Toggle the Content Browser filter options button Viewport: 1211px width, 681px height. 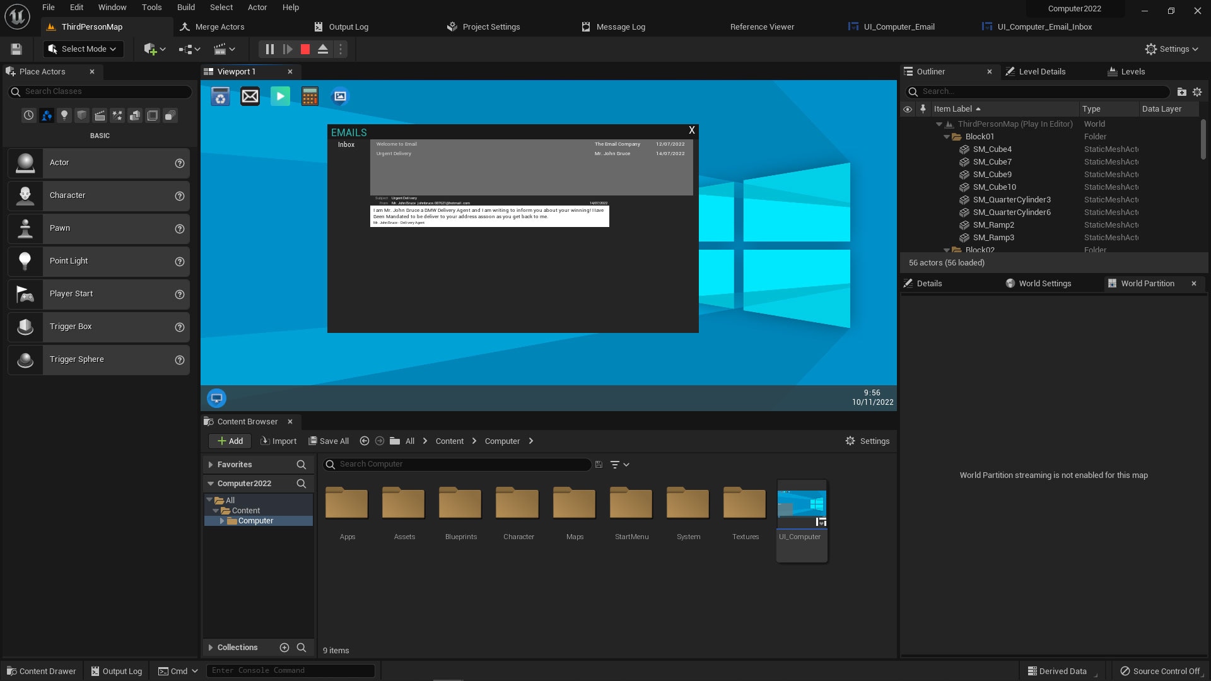coord(619,465)
